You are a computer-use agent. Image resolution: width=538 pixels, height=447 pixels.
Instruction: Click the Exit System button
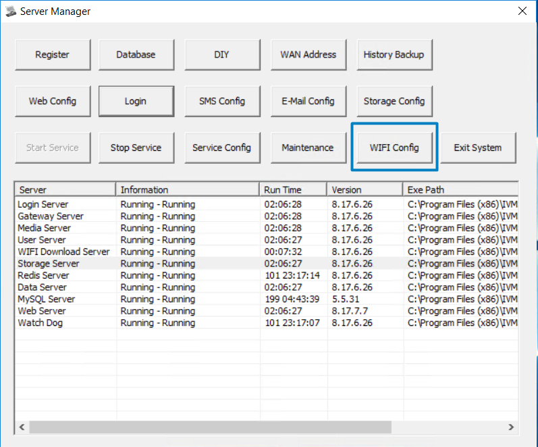coord(477,147)
